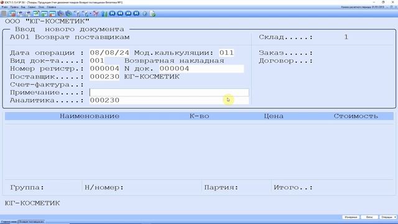
Task: Click the Возвратная накладная text
Action: [x=174, y=61]
